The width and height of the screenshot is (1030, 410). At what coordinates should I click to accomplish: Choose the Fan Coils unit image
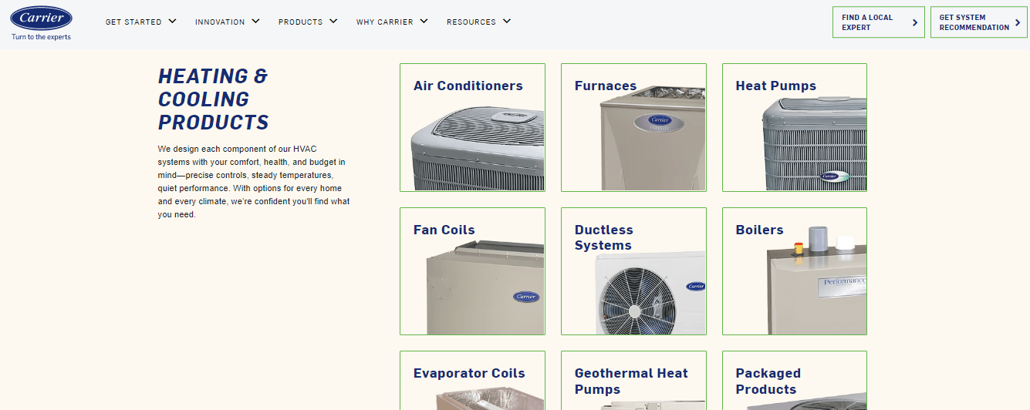tap(485, 287)
